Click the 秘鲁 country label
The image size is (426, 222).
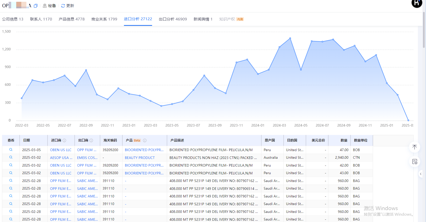click(52, 6)
